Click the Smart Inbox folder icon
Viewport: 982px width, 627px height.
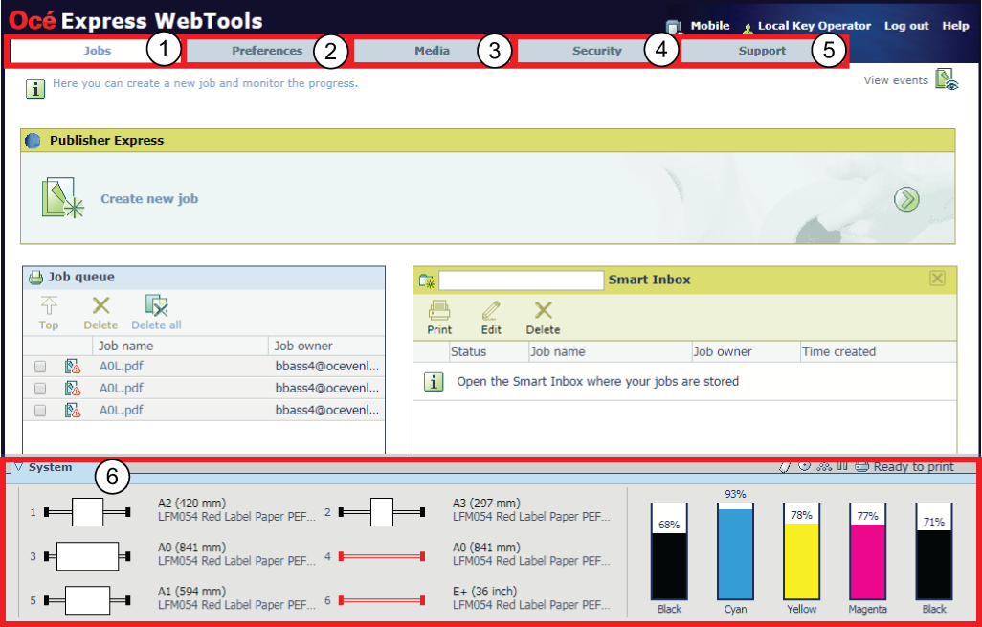[x=427, y=280]
